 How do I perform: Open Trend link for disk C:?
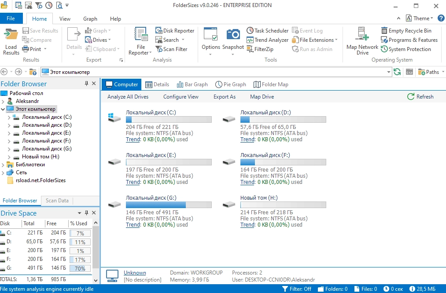click(133, 139)
